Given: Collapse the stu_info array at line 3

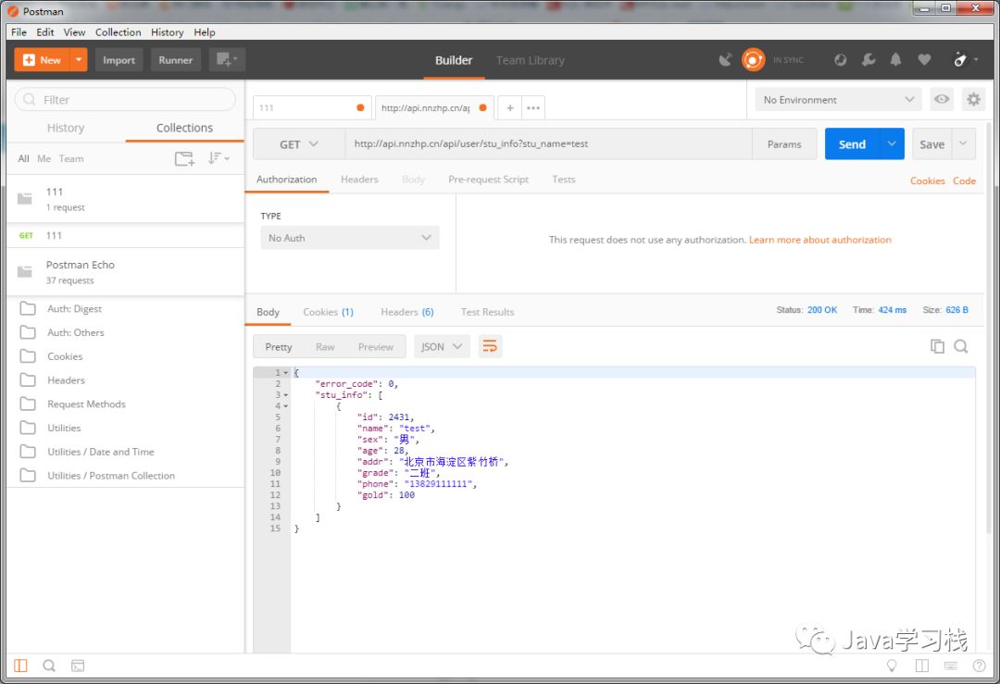Looking at the screenshot, I should click(286, 395).
